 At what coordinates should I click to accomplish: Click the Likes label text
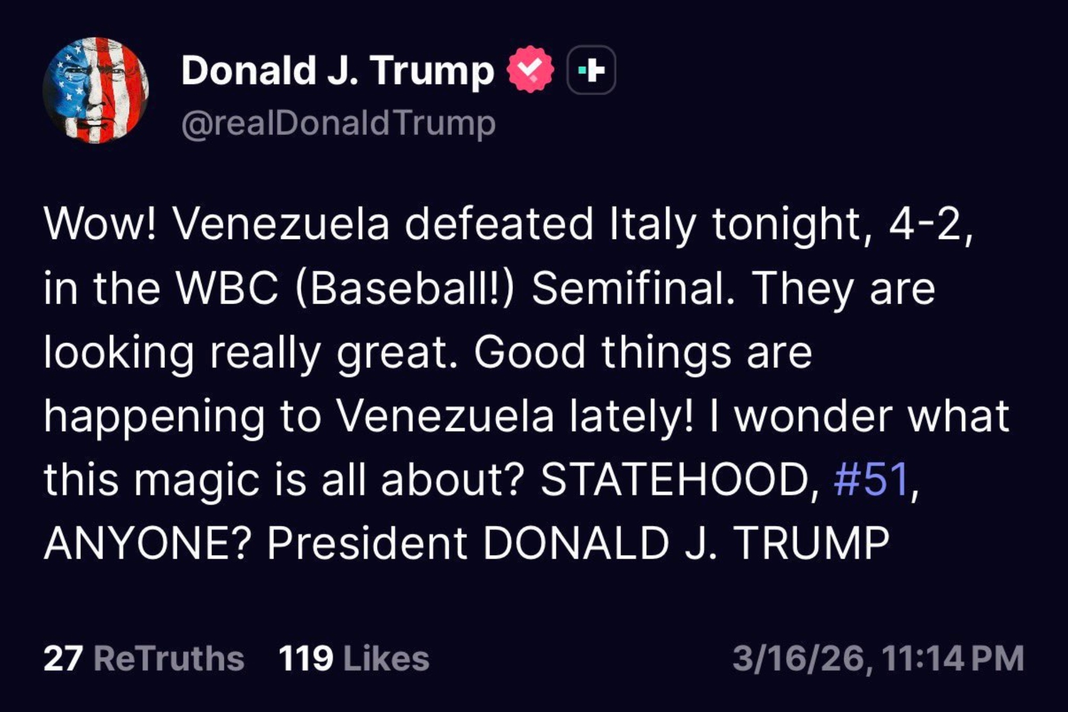tap(386, 659)
